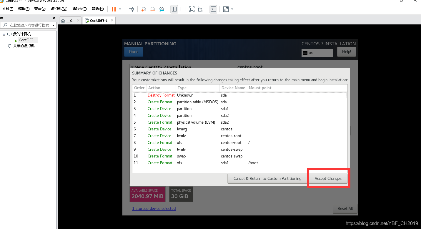
Task: Open the 帮助(H) menu
Action: coord(97,9)
